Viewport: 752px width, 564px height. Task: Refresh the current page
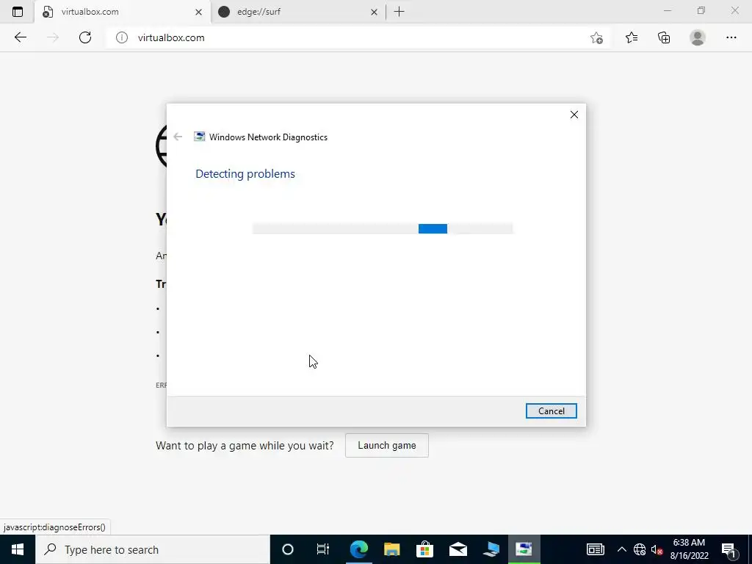pyautogui.click(x=85, y=37)
